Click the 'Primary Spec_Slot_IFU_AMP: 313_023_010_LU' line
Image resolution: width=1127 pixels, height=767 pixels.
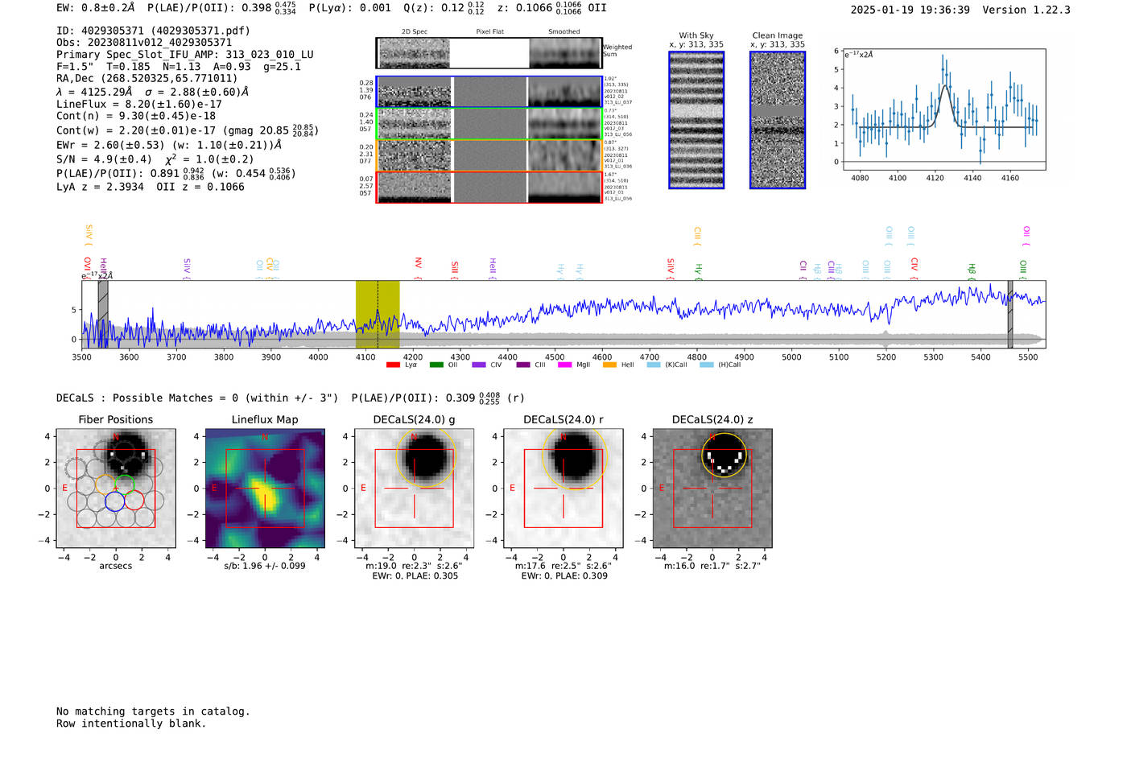click(x=185, y=55)
